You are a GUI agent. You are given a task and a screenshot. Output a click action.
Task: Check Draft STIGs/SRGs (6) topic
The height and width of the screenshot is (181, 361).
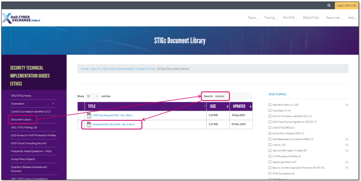[270, 128]
